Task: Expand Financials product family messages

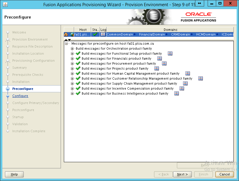Action: (72, 58)
